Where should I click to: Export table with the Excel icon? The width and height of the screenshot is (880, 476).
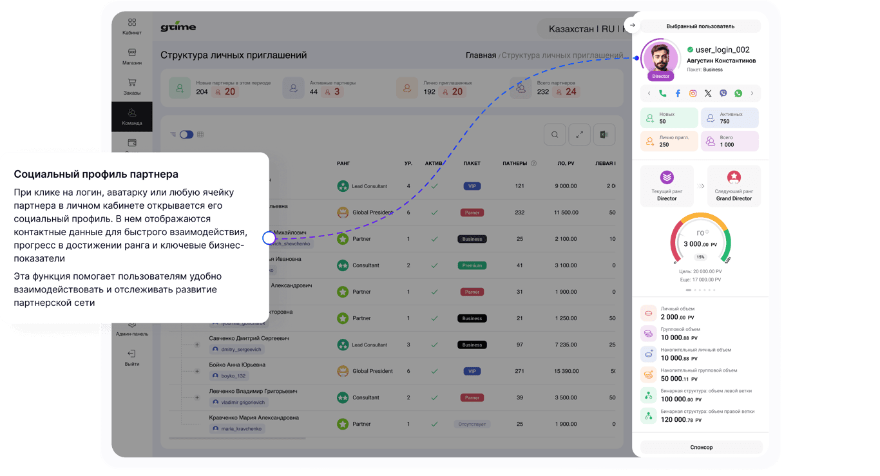(x=604, y=135)
